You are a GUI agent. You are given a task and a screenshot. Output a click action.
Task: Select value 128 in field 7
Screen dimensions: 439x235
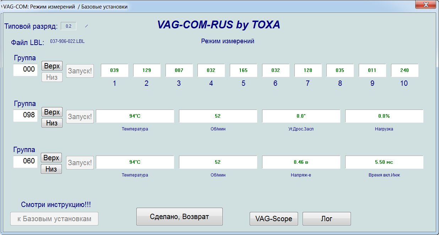pyautogui.click(x=308, y=70)
